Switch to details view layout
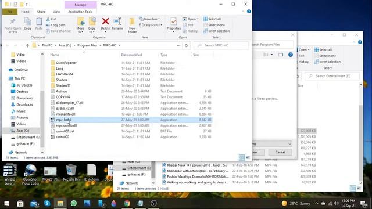This screenshot has height=209, width=372. (242, 157)
